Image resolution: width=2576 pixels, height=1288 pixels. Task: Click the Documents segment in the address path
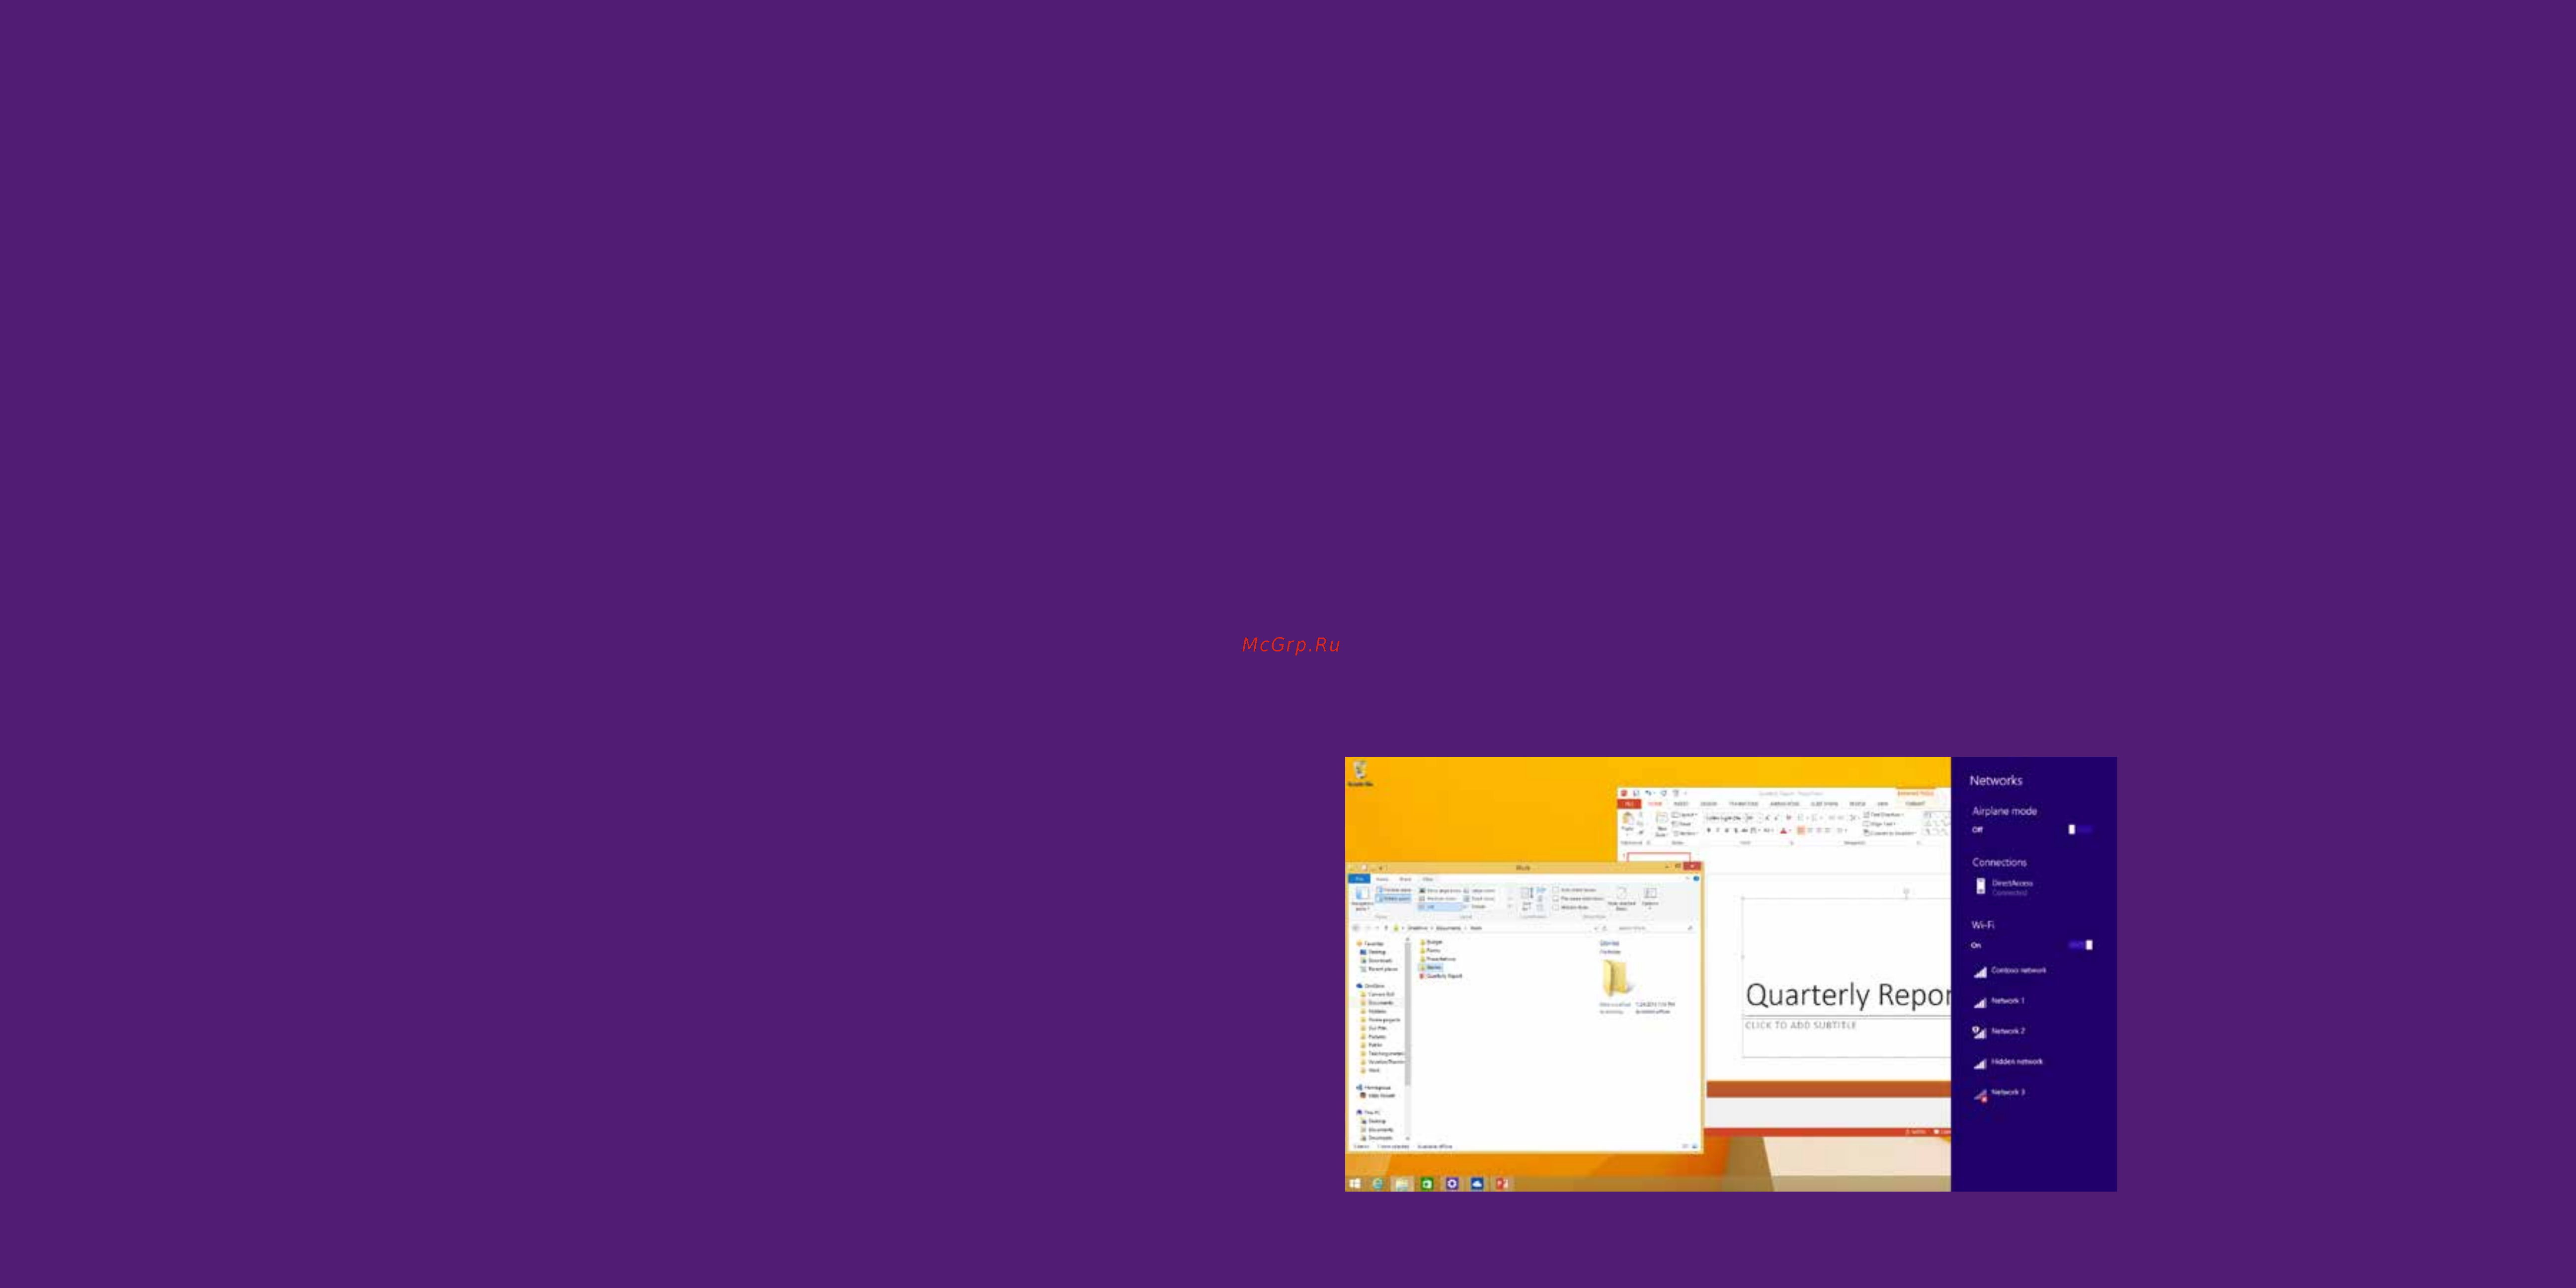tap(1448, 928)
